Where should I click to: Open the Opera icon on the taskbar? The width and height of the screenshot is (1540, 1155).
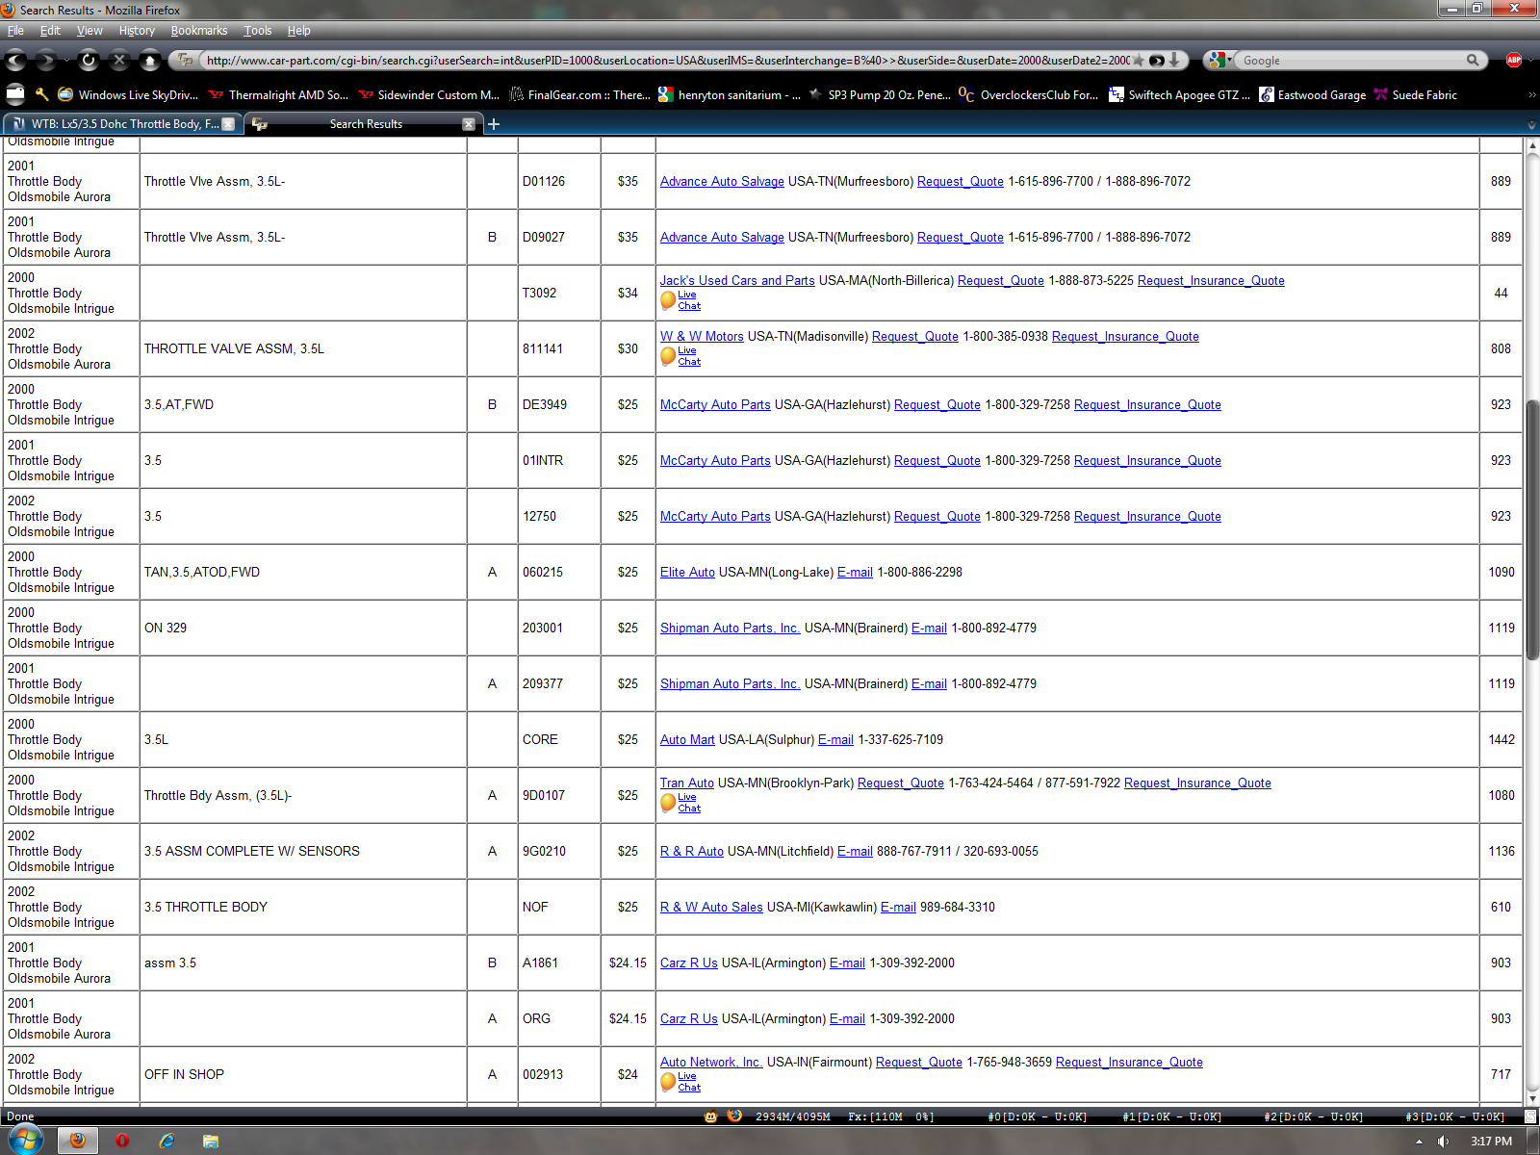[122, 1141]
